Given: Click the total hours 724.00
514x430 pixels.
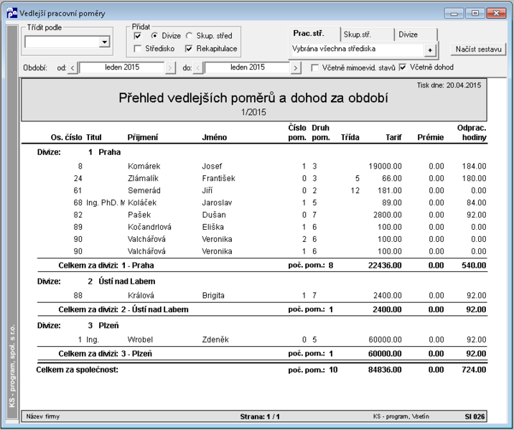Looking at the screenshot, I should pos(474,370).
